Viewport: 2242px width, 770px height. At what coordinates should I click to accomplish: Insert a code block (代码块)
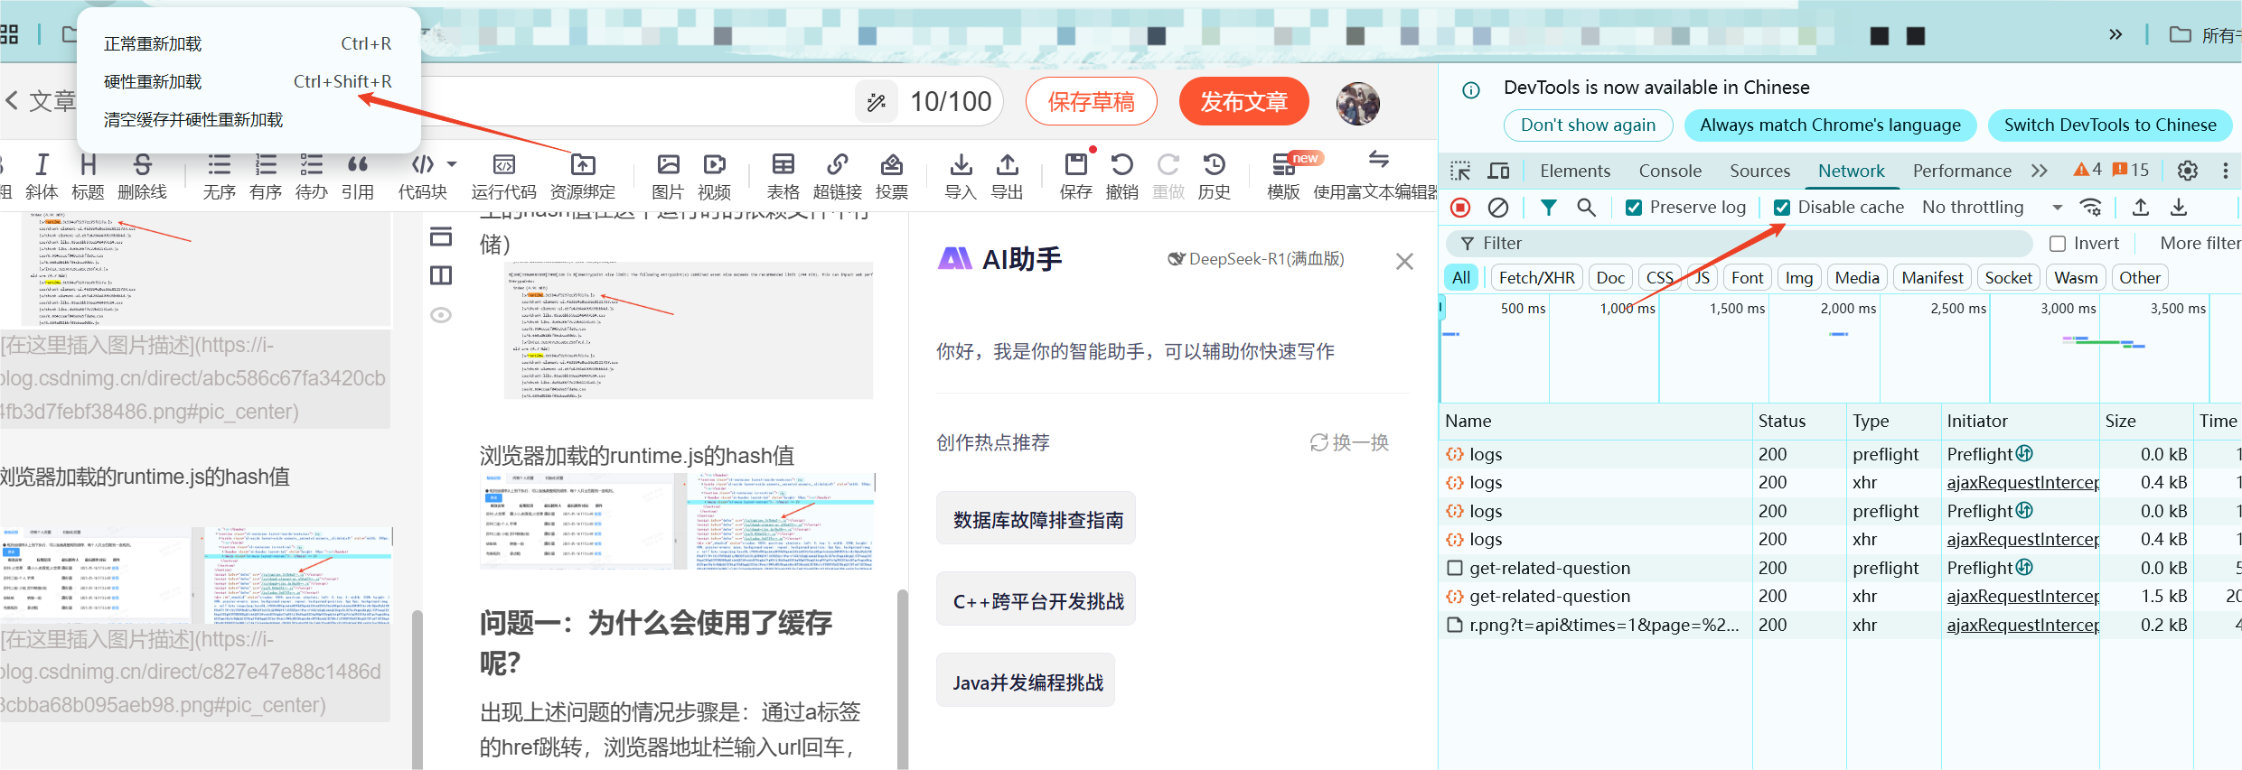click(423, 176)
